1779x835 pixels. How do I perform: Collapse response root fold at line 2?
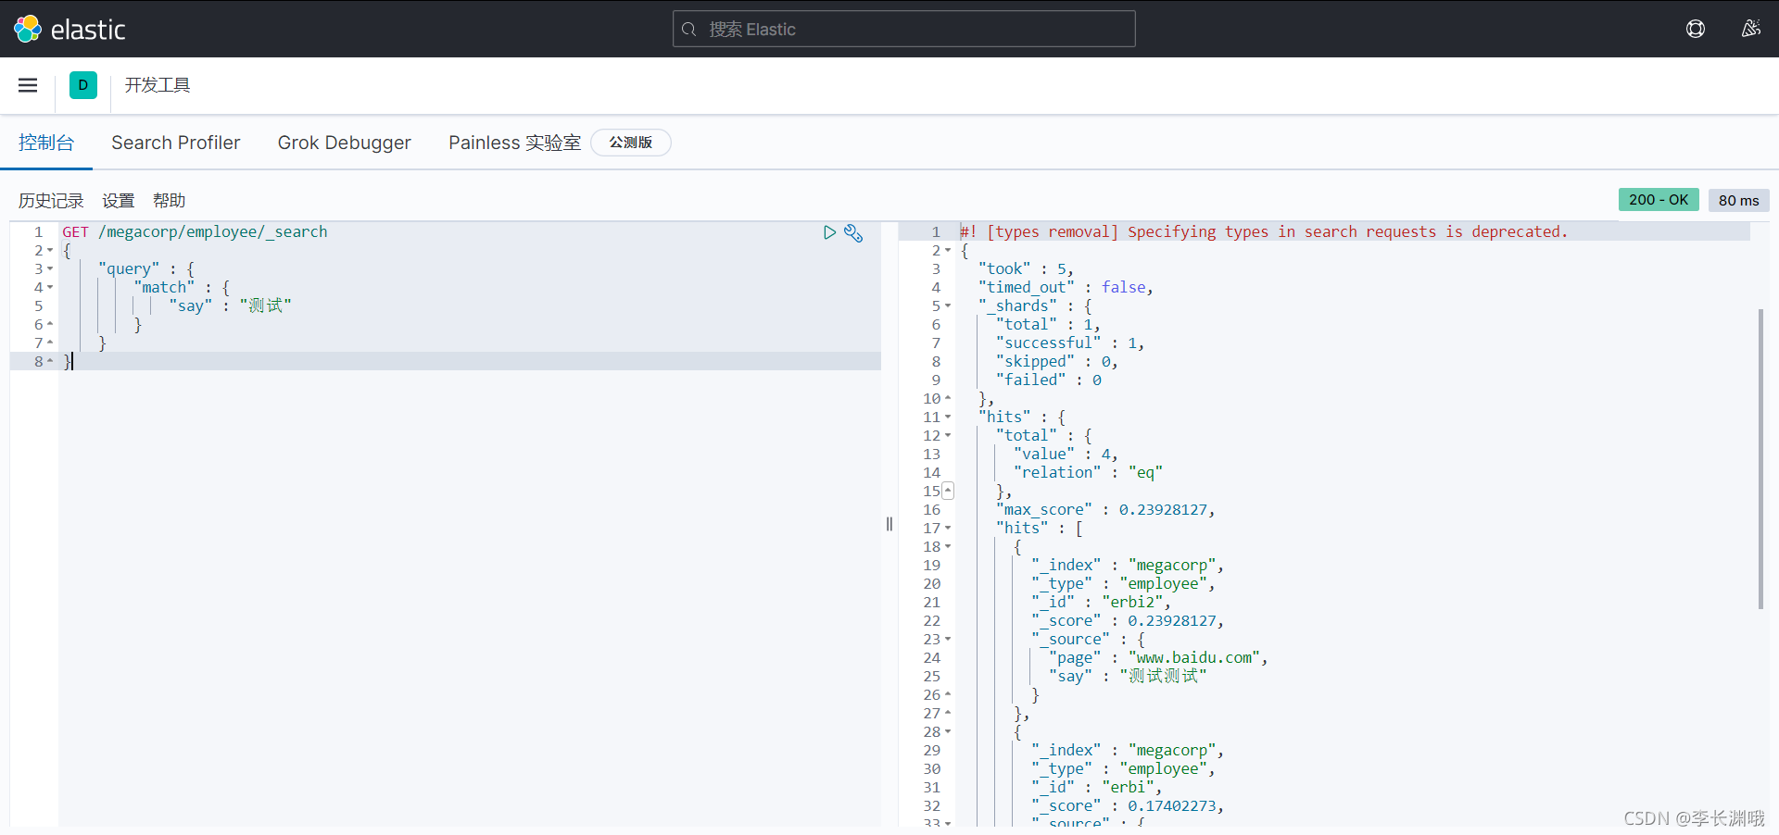[x=948, y=251]
